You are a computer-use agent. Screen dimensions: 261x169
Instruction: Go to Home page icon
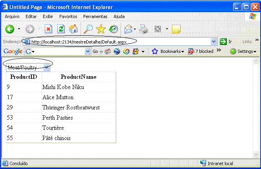tap(73, 29)
